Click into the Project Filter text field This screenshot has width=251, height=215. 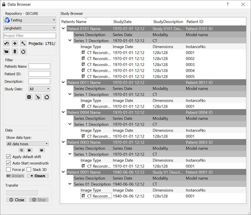[30, 36]
